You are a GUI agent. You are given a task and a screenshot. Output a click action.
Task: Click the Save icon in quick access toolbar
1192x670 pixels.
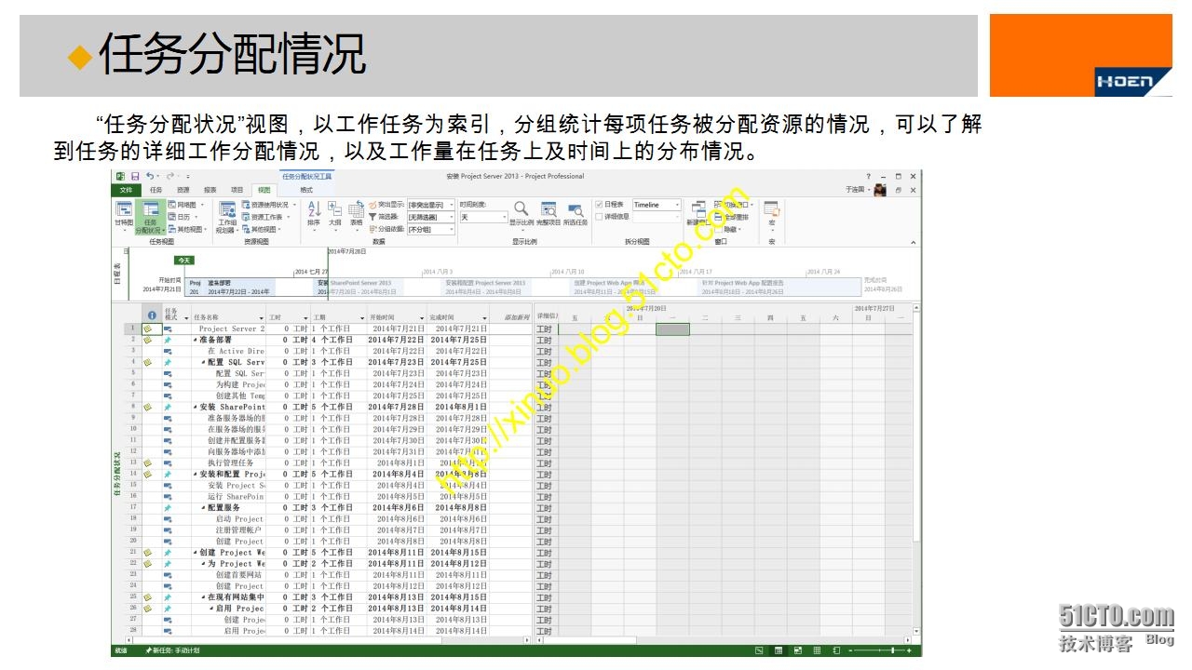pos(134,176)
